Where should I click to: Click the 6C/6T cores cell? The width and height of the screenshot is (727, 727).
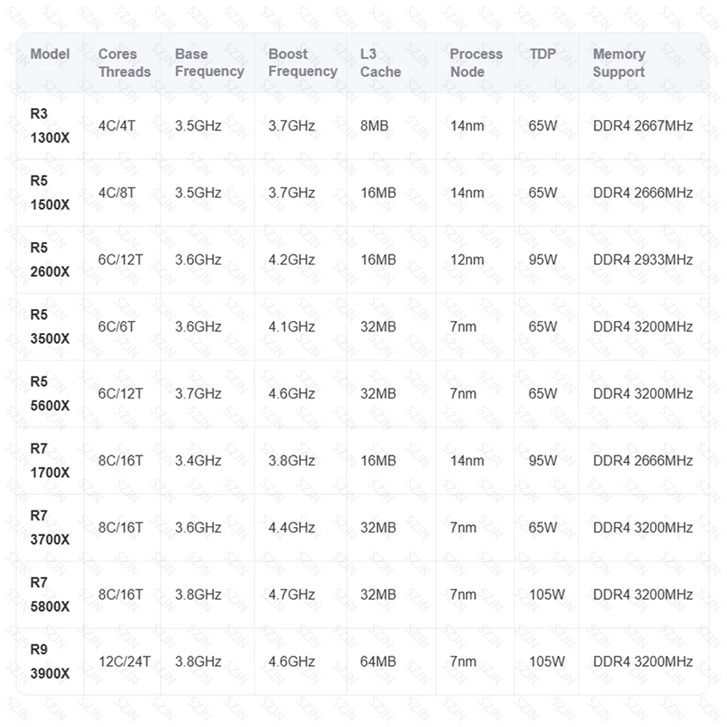coord(117,326)
